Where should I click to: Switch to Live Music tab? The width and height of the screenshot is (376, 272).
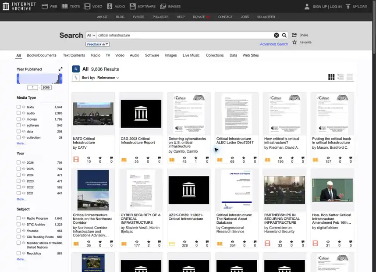[x=191, y=55]
